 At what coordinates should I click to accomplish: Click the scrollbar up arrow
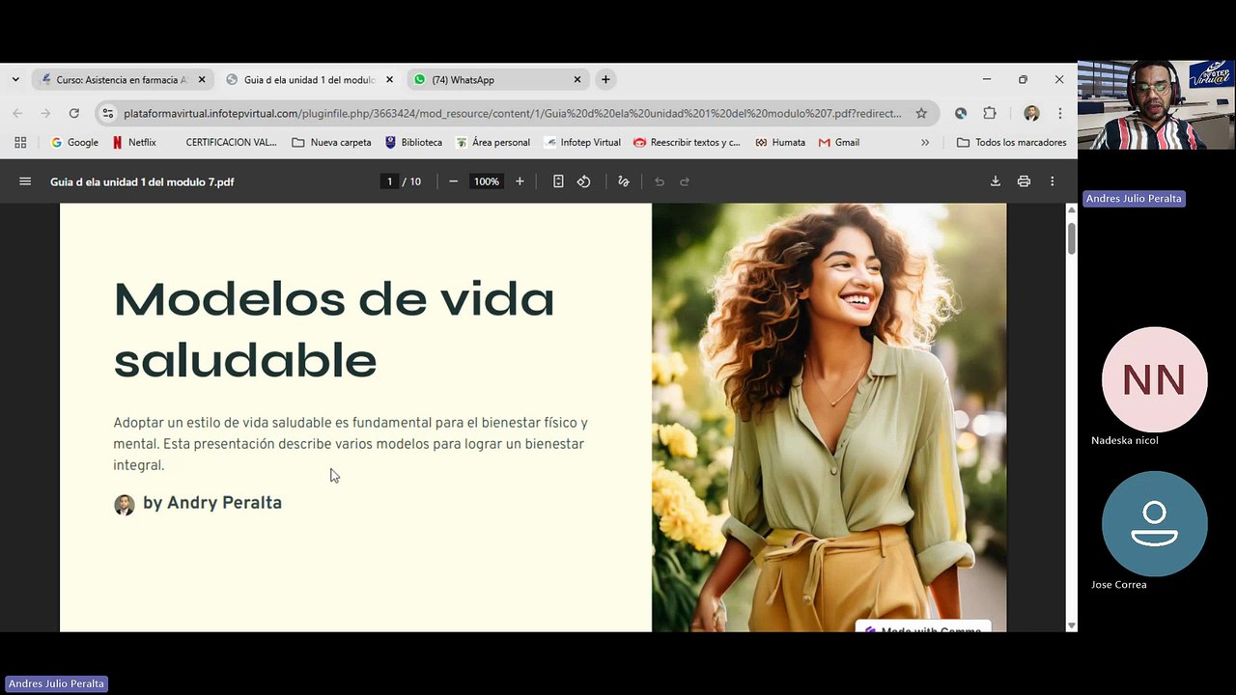click(x=1071, y=209)
